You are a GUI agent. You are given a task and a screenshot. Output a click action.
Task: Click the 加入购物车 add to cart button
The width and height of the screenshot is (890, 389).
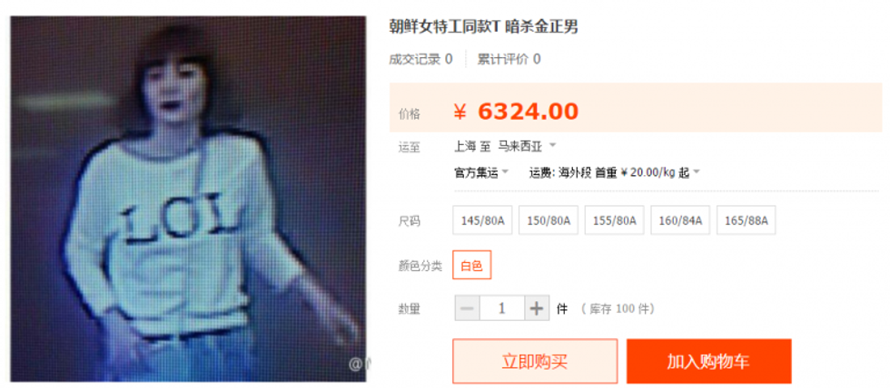[709, 361]
